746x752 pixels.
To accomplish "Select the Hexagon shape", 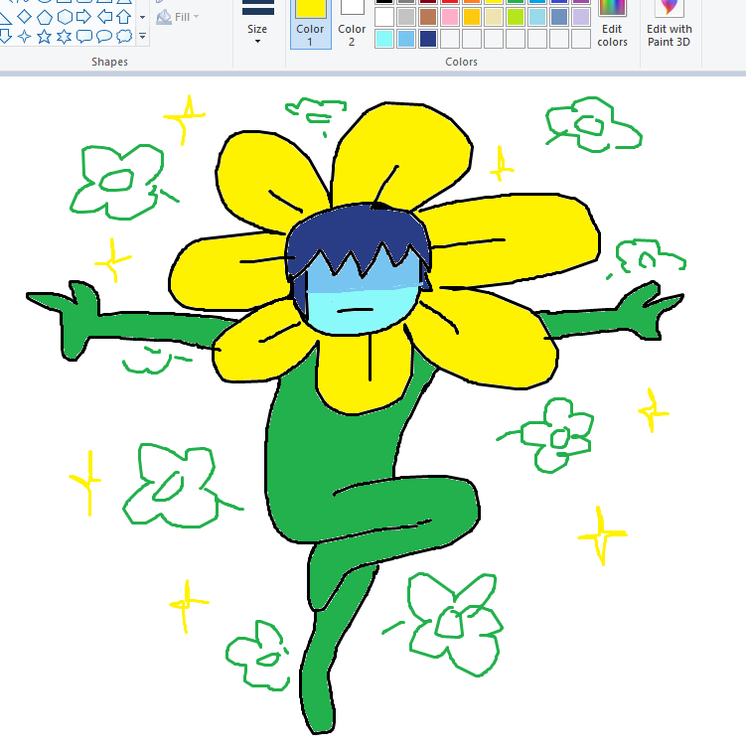I will [x=65, y=17].
